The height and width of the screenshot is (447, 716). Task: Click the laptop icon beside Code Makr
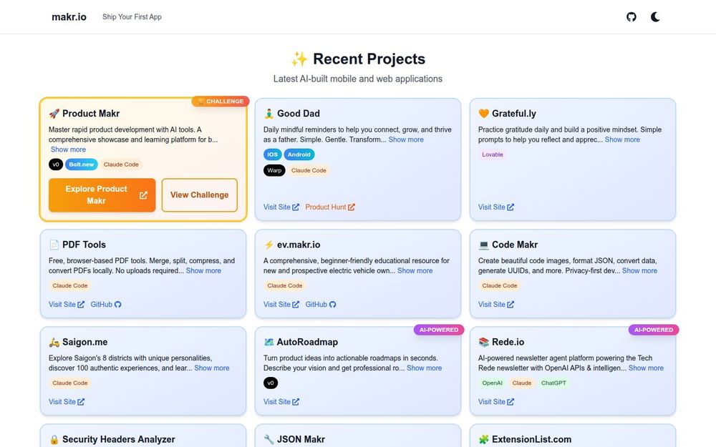tap(483, 245)
